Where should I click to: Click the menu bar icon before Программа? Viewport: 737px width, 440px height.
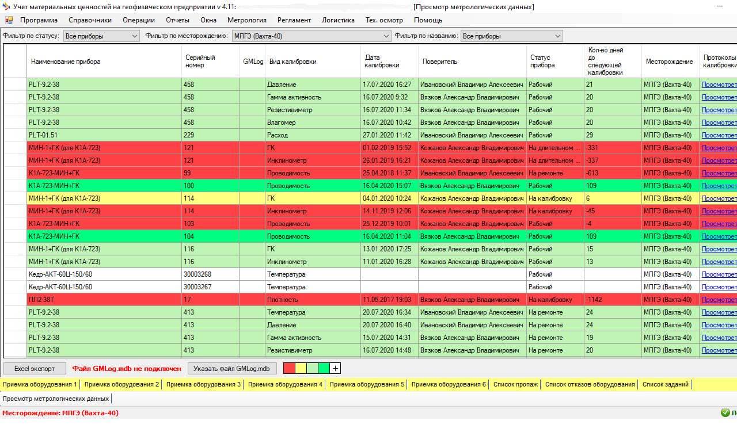point(9,20)
